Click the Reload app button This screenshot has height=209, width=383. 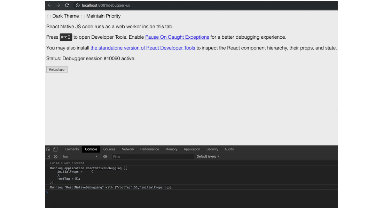(57, 69)
